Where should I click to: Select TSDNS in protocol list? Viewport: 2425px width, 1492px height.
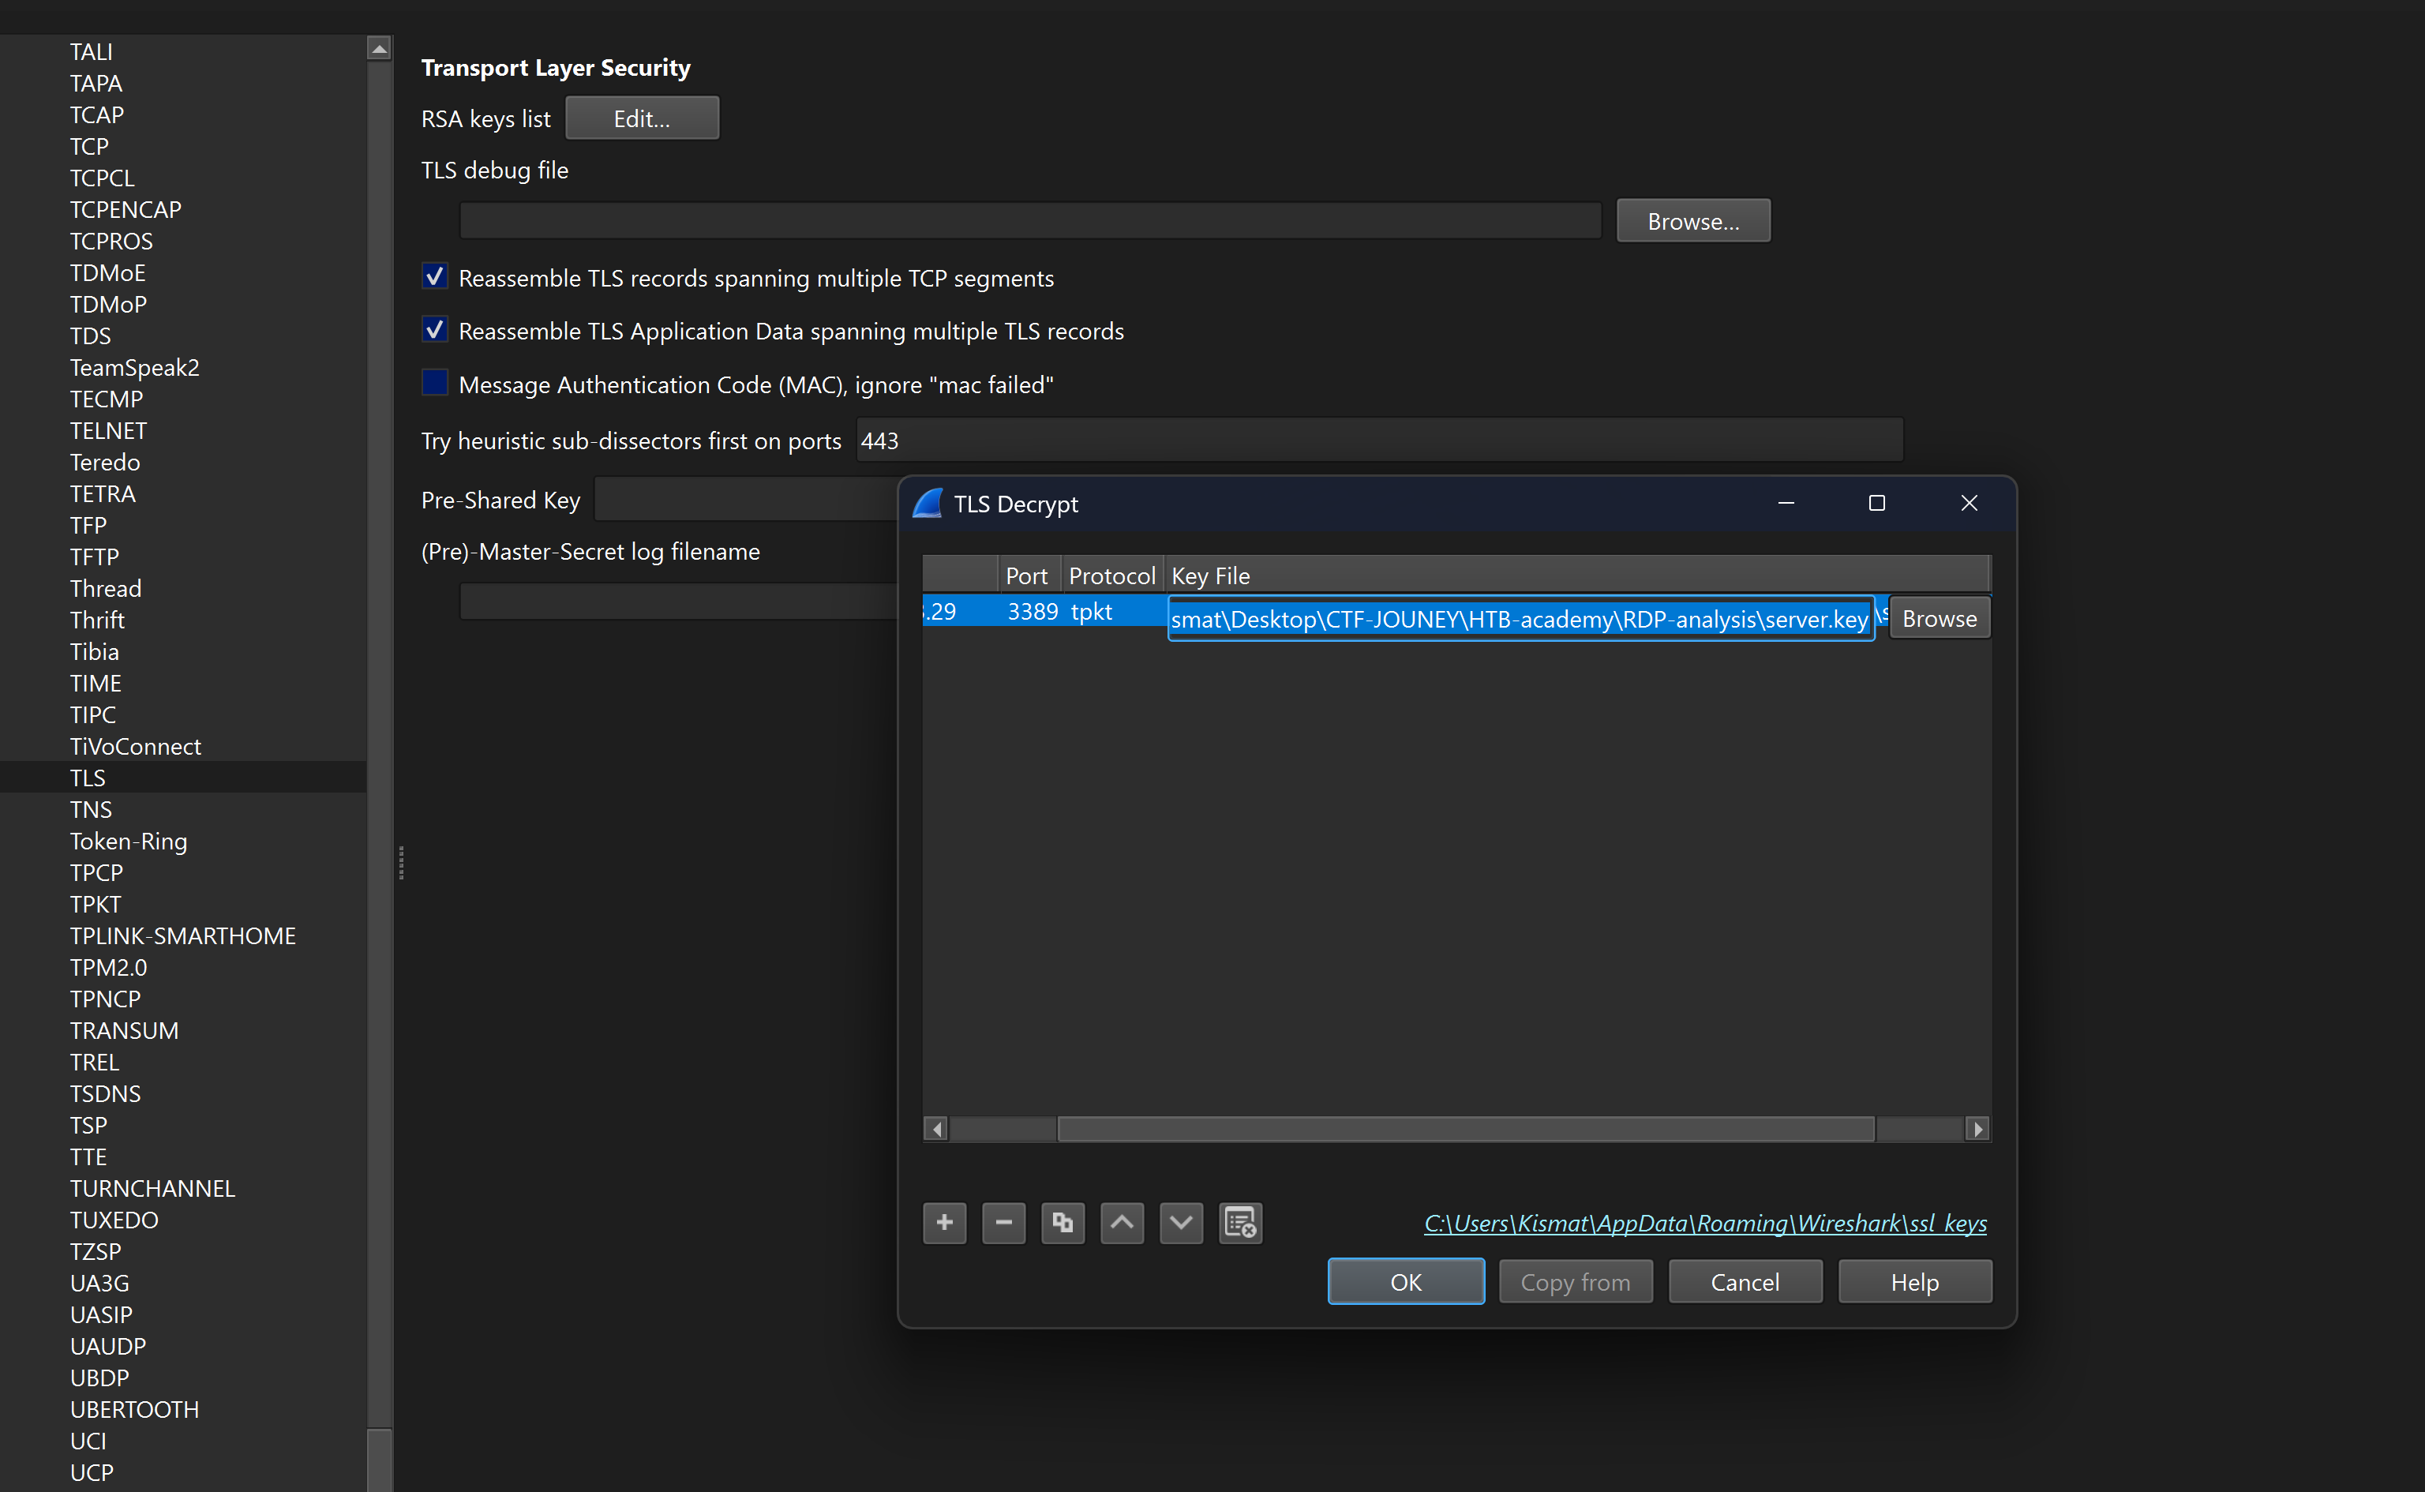click(x=104, y=1093)
